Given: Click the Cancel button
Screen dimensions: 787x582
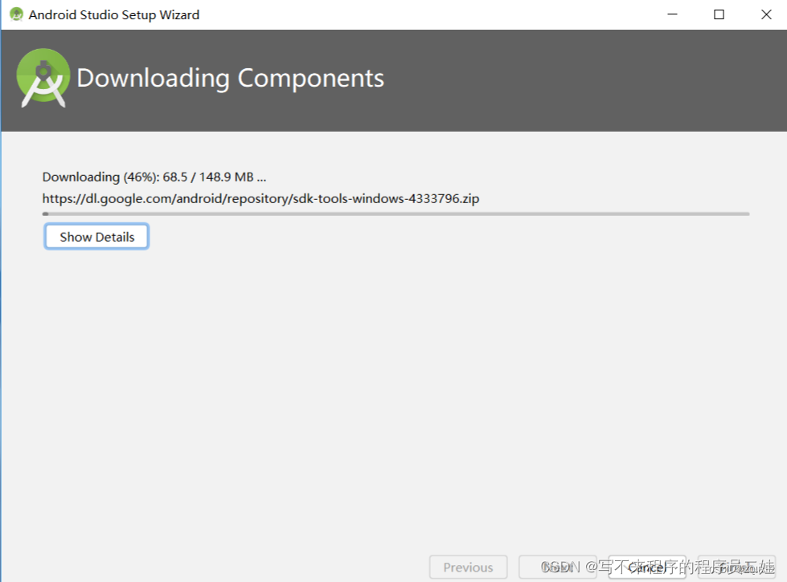Looking at the screenshot, I should click(x=647, y=567).
